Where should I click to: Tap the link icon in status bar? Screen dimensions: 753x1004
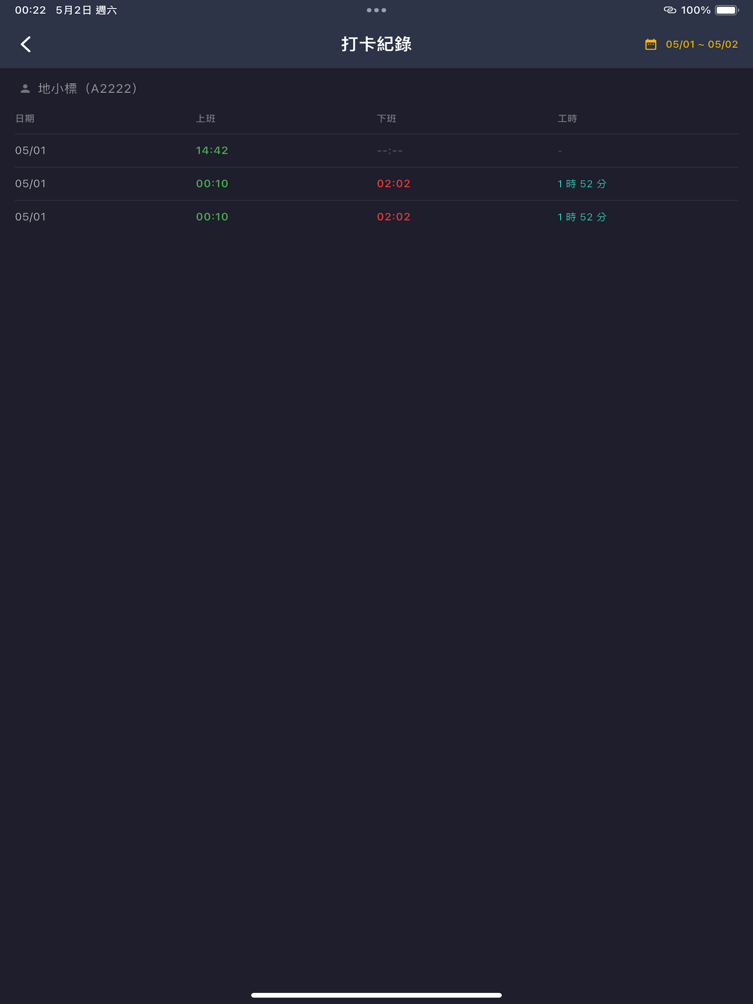[x=670, y=10]
